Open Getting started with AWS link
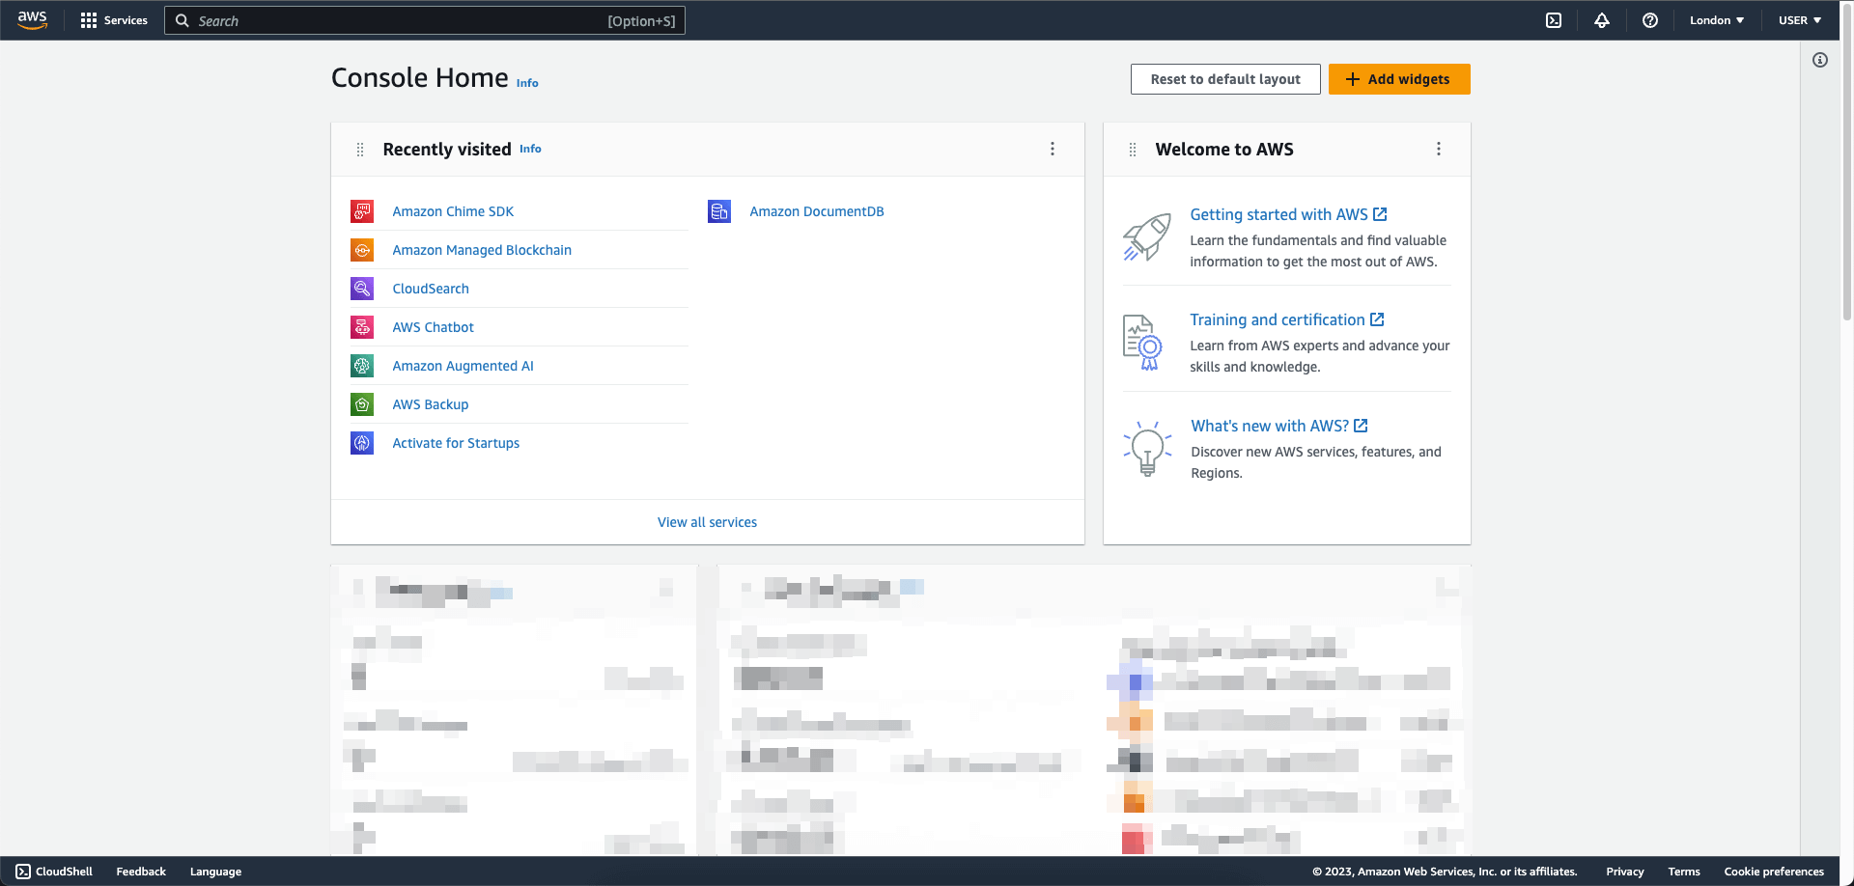 (x=1288, y=214)
